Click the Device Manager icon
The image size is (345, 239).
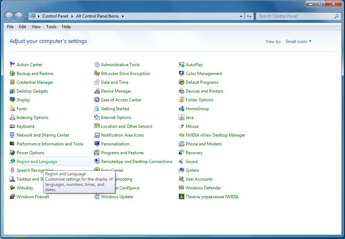[x=97, y=91]
